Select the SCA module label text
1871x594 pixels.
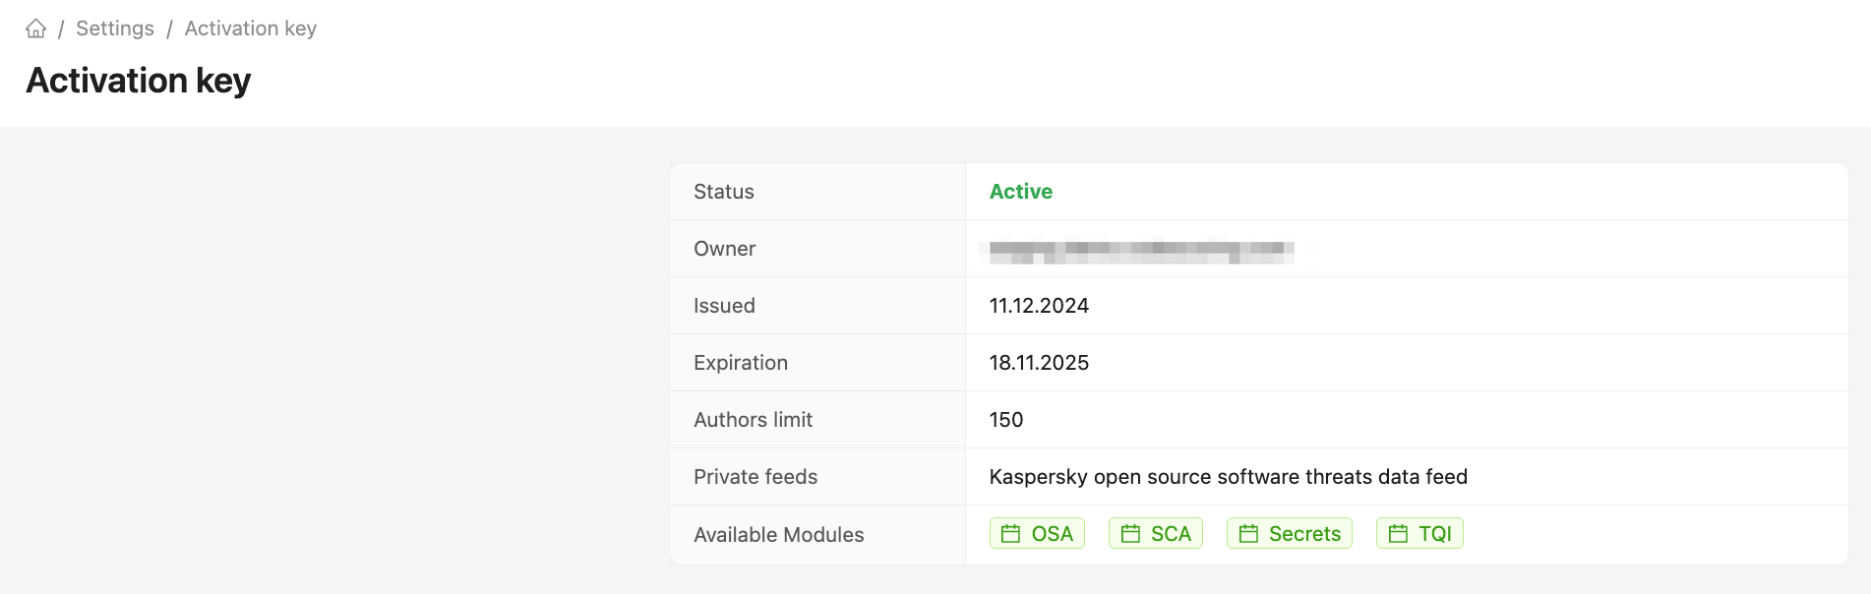(1171, 534)
